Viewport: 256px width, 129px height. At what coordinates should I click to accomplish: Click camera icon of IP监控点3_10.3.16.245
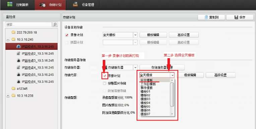pos(19,61)
